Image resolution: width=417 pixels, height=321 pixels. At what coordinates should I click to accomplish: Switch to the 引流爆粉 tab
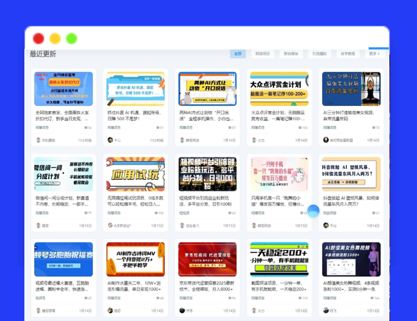point(319,54)
